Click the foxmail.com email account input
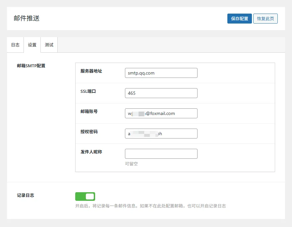This screenshot has height=227, width=292. [x=161, y=113]
